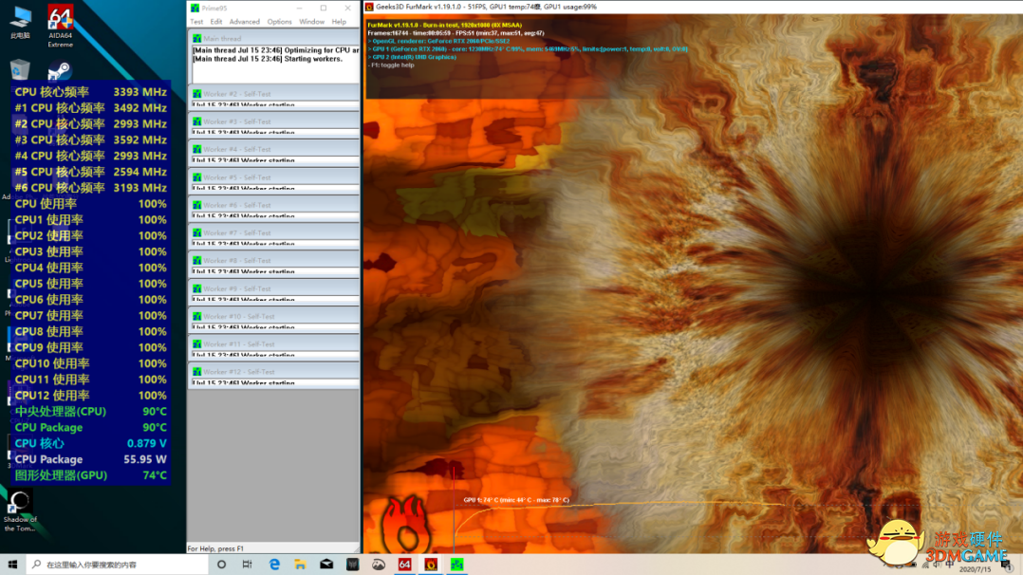Open the Recycle Bin desktop icon
Image resolution: width=1023 pixels, height=575 pixels.
pos(20,70)
